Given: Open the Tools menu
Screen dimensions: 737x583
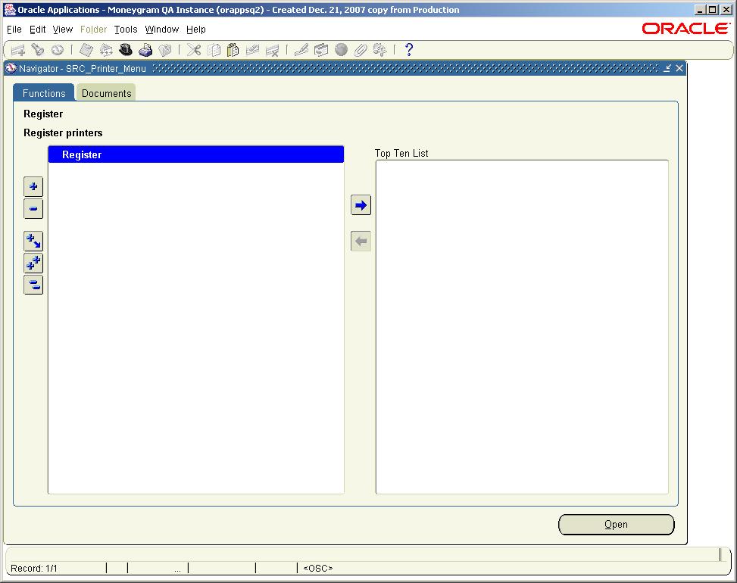Looking at the screenshot, I should pyautogui.click(x=125, y=29).
